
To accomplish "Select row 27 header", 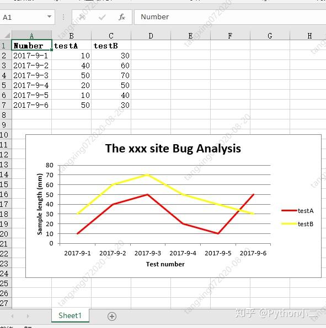I will 6,303.
